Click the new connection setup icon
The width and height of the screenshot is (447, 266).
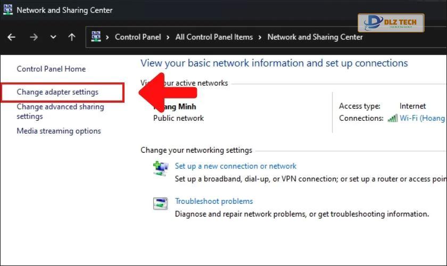coord(161,169)
